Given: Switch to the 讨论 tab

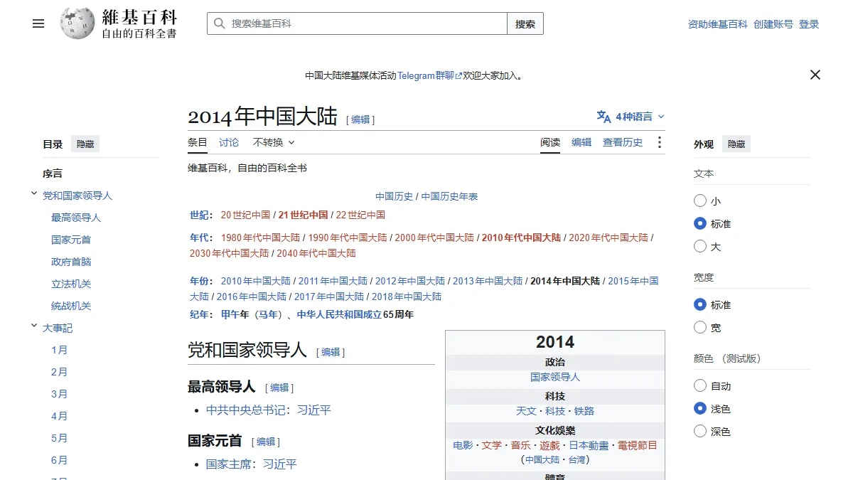Looking at the screenshot, I should point(229,142).
